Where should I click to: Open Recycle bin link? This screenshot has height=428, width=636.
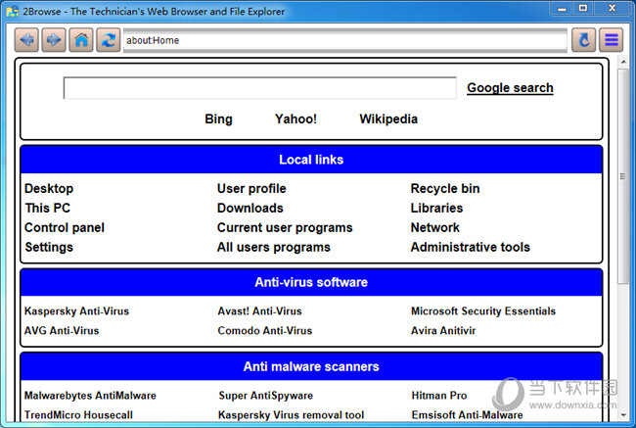[x=445, y=188]
